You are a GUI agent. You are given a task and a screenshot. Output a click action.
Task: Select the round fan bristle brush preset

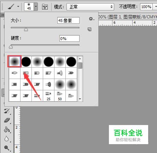[x=60, y=73]
